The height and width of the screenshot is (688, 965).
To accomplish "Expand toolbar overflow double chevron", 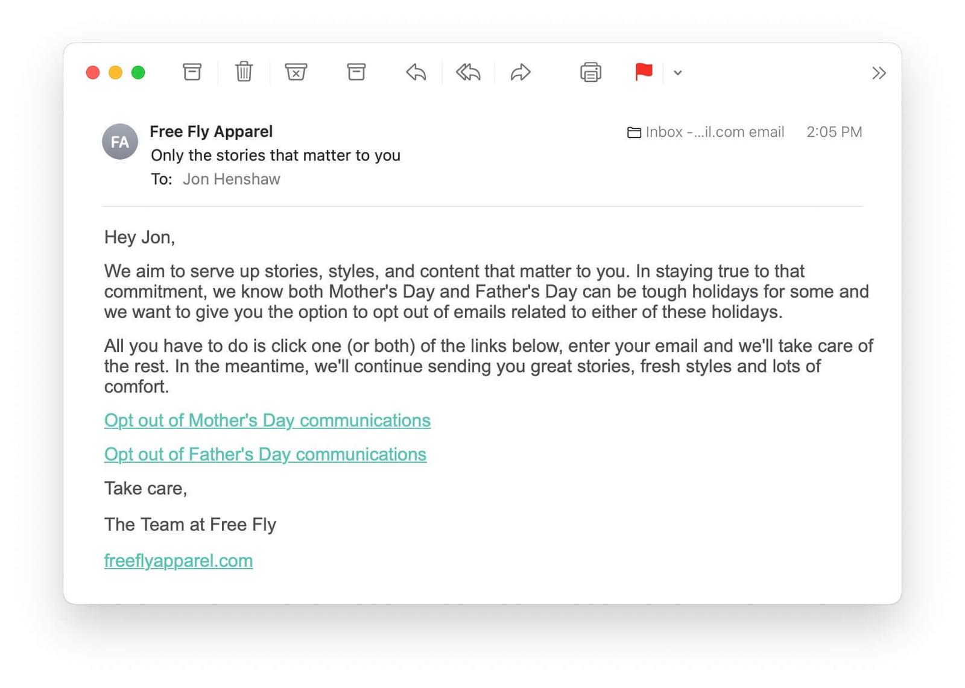I will tap(879, 73).
